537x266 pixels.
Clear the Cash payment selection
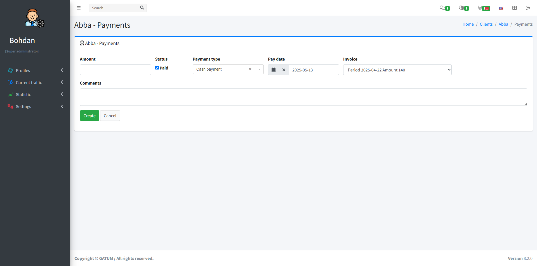coord(250,70)
